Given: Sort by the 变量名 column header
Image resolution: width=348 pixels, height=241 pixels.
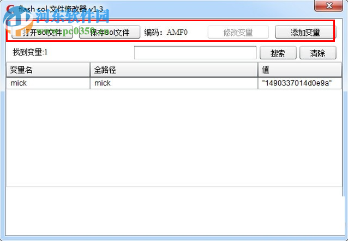Looking at the screenshot, I should pyautogui.click(x=48, y=70).
